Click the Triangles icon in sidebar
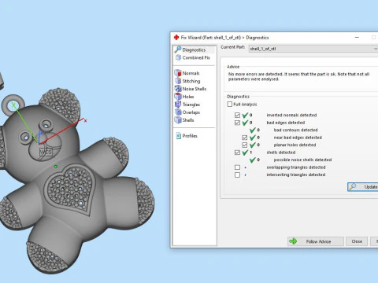 [178, 105]
